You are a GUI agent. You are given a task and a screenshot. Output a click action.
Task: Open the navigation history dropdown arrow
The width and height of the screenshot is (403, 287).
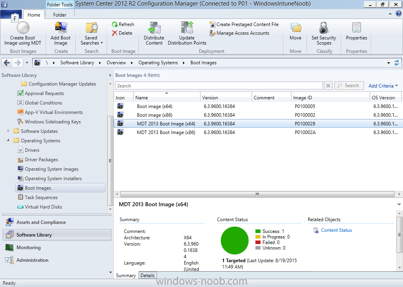pyautogui.click(x=27, y=63)
